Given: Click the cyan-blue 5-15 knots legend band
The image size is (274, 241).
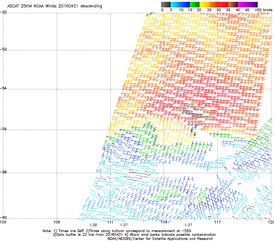Looking at the screenshot, I should pyautogui.click(x=180, y=4).
